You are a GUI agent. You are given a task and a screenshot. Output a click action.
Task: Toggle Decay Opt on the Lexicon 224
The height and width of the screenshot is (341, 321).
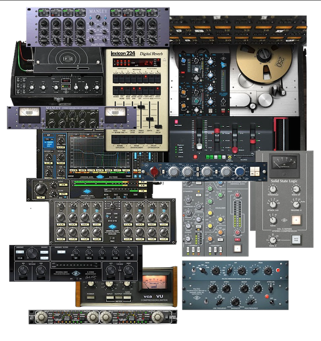pos(140,91)
